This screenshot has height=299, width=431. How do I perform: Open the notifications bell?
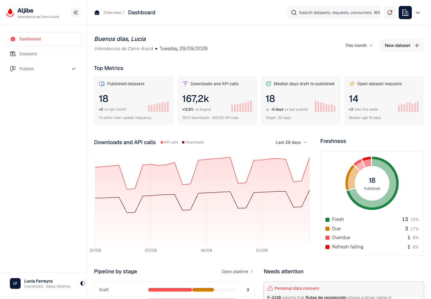[x=390, y=13]
